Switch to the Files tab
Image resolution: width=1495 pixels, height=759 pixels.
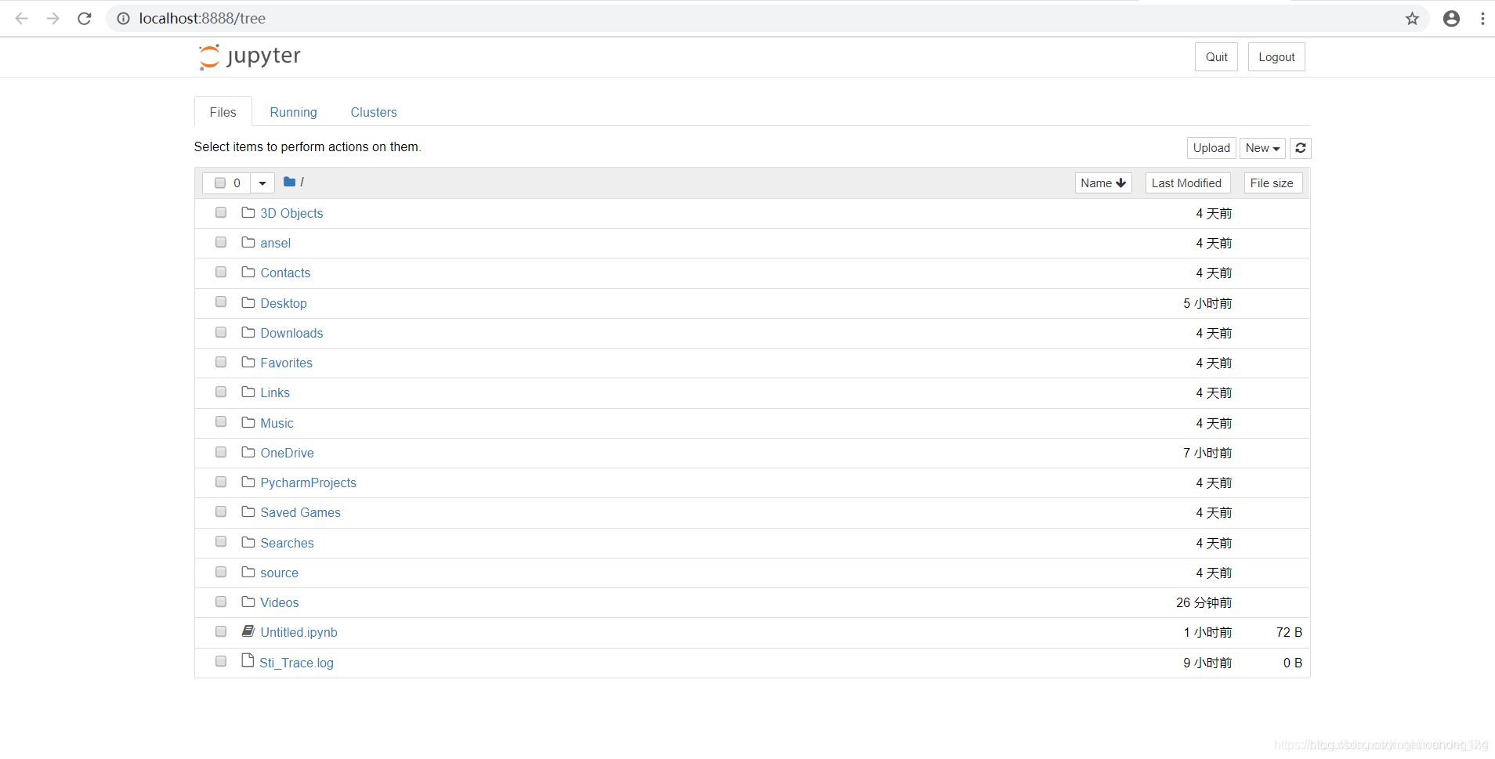[223, 112]
